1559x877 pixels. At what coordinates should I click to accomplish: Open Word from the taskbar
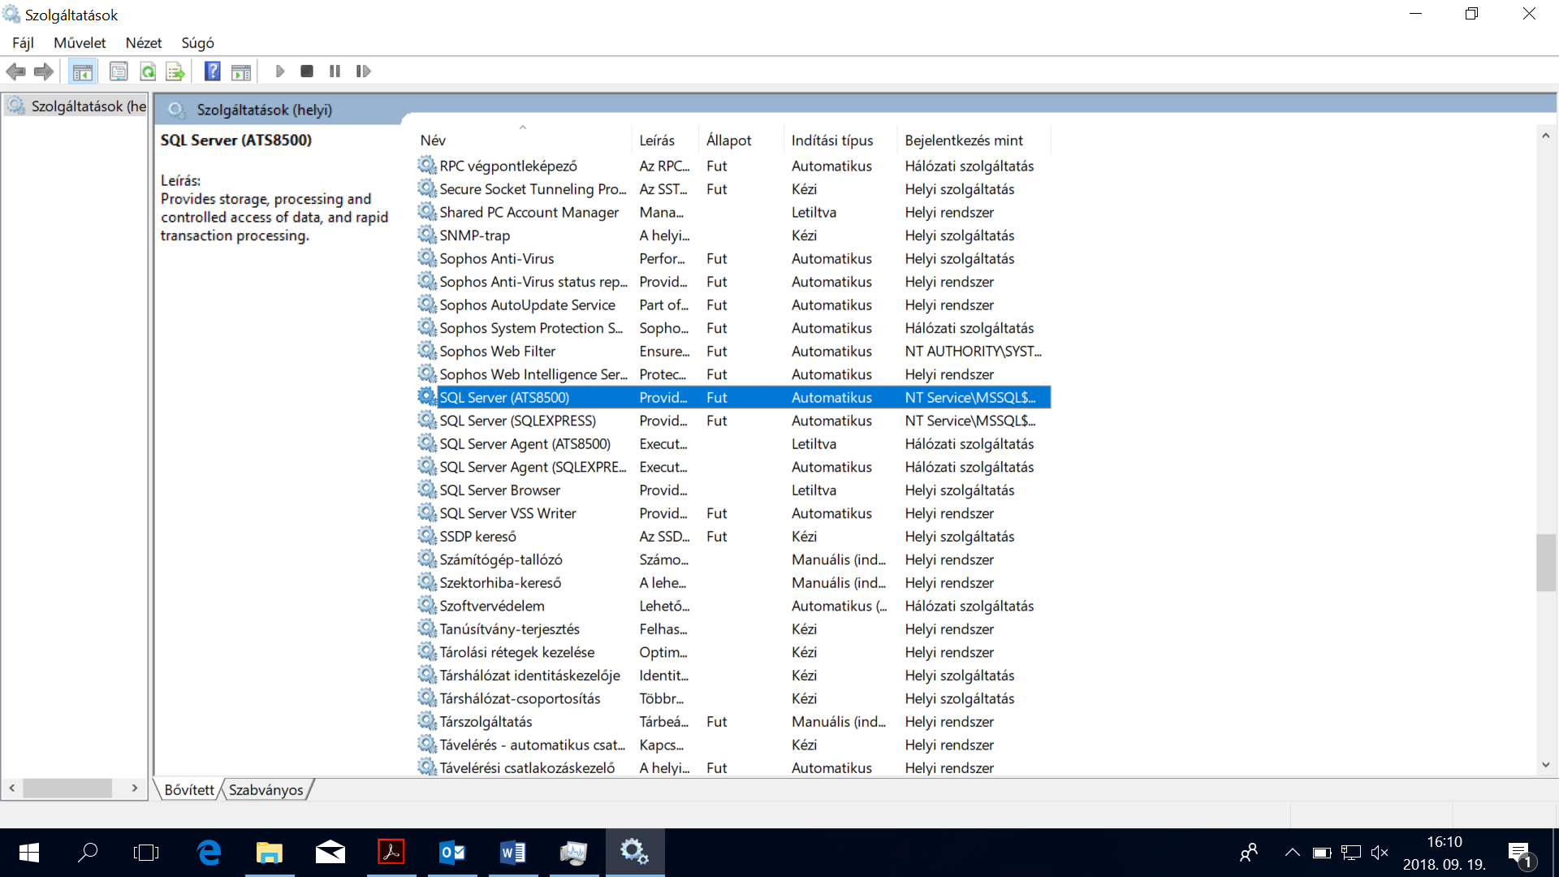click(x=513, y=853)
